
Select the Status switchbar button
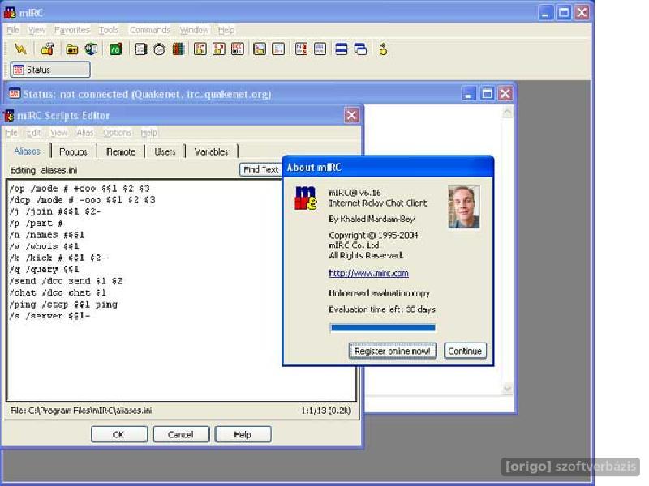(x=50, y=70)
